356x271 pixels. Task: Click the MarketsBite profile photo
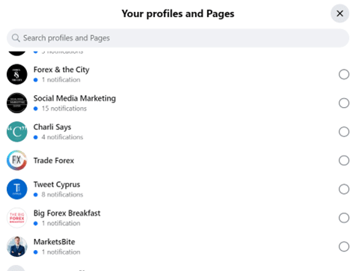click(x=17, y=246)
